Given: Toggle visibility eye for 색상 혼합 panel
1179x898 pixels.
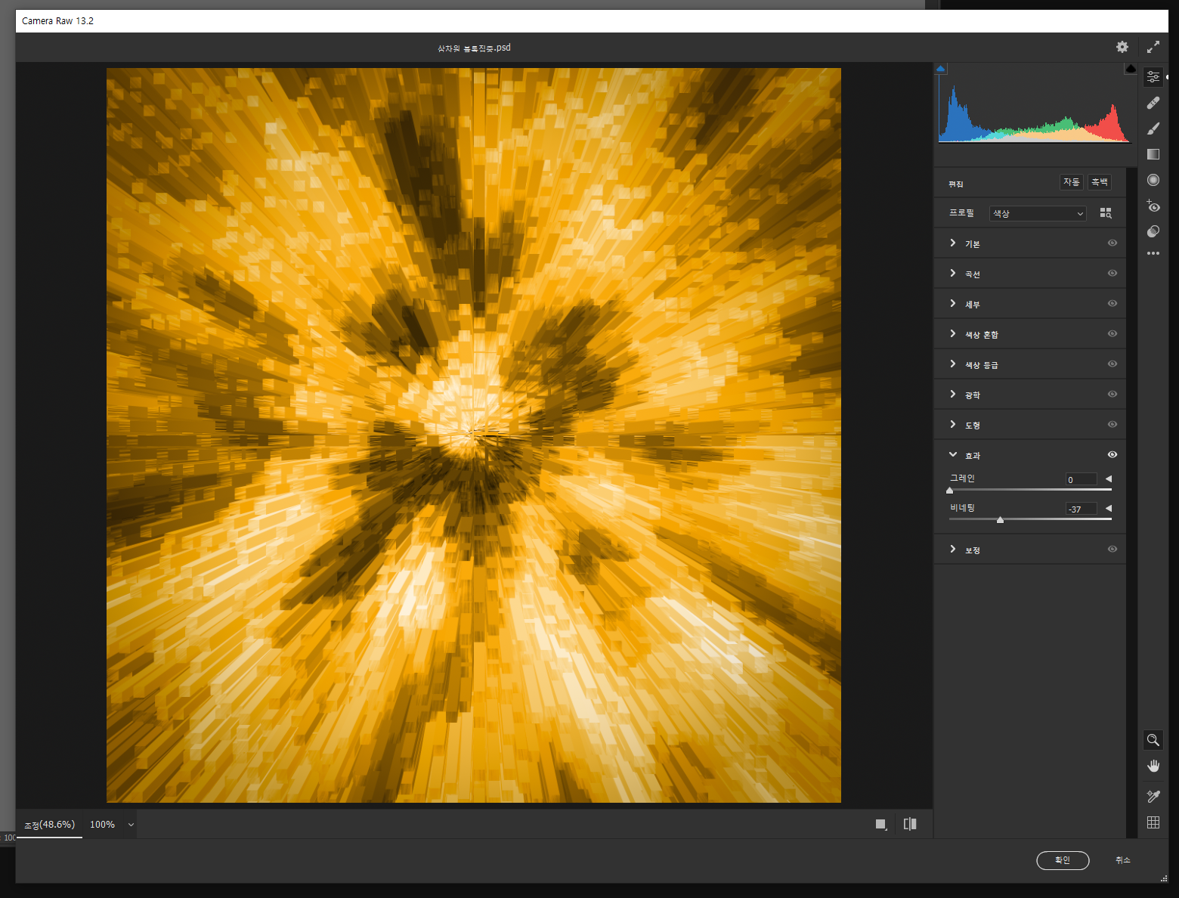Looking at the screenshot, I should 1112,333.
